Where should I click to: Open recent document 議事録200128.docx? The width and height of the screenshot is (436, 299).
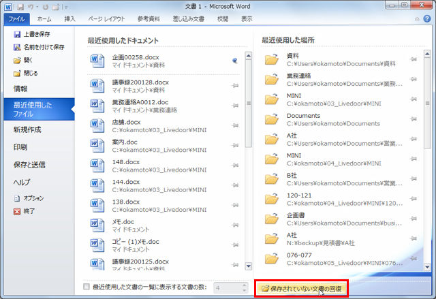tap(164, 86)
